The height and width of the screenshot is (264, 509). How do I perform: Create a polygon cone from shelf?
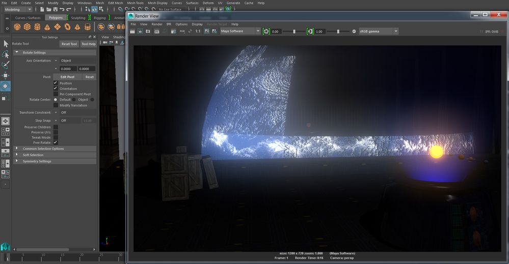click(x=47, y=27)
